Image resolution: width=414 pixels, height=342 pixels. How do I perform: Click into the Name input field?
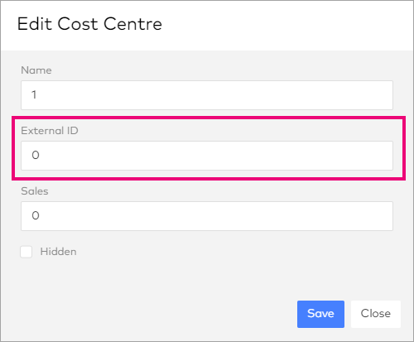click(x=207, y=95)
